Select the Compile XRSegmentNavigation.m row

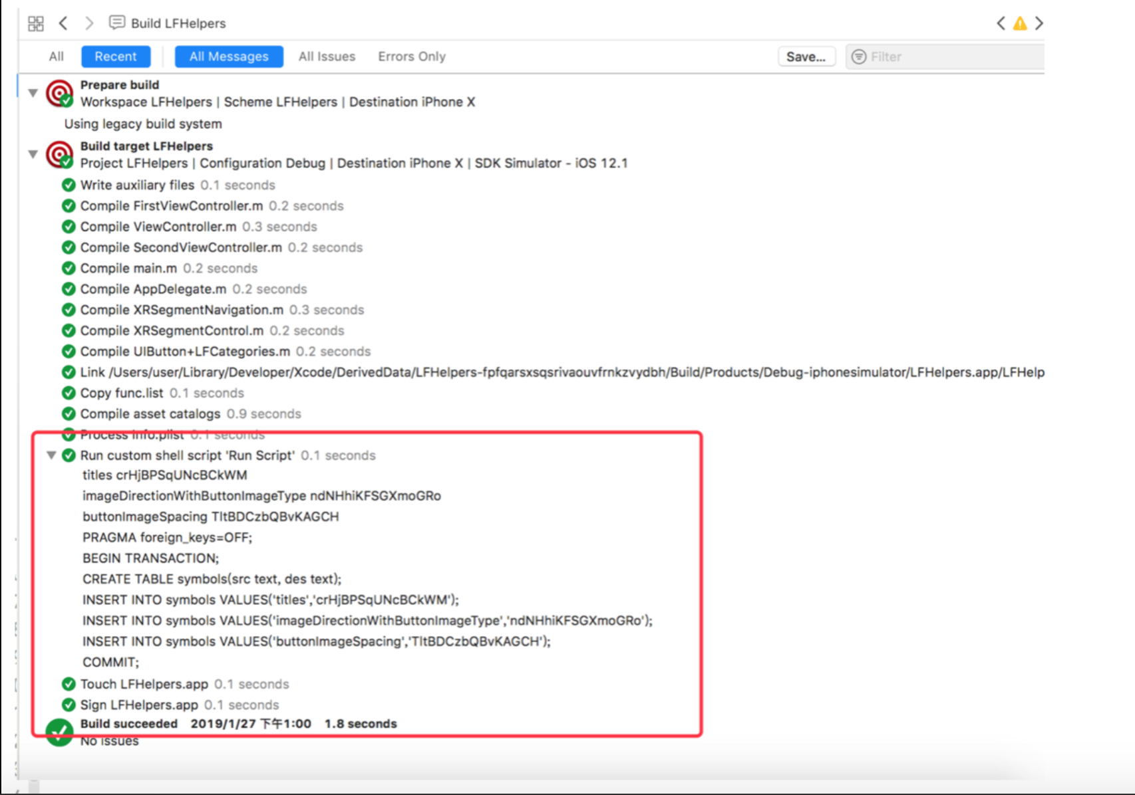pyautogui.click(x=222, y=310)
